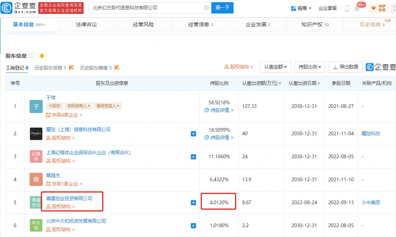Open the notification bell with 99+ badge
This screenshot has height=237, width=396.
(x=357, y=8)
